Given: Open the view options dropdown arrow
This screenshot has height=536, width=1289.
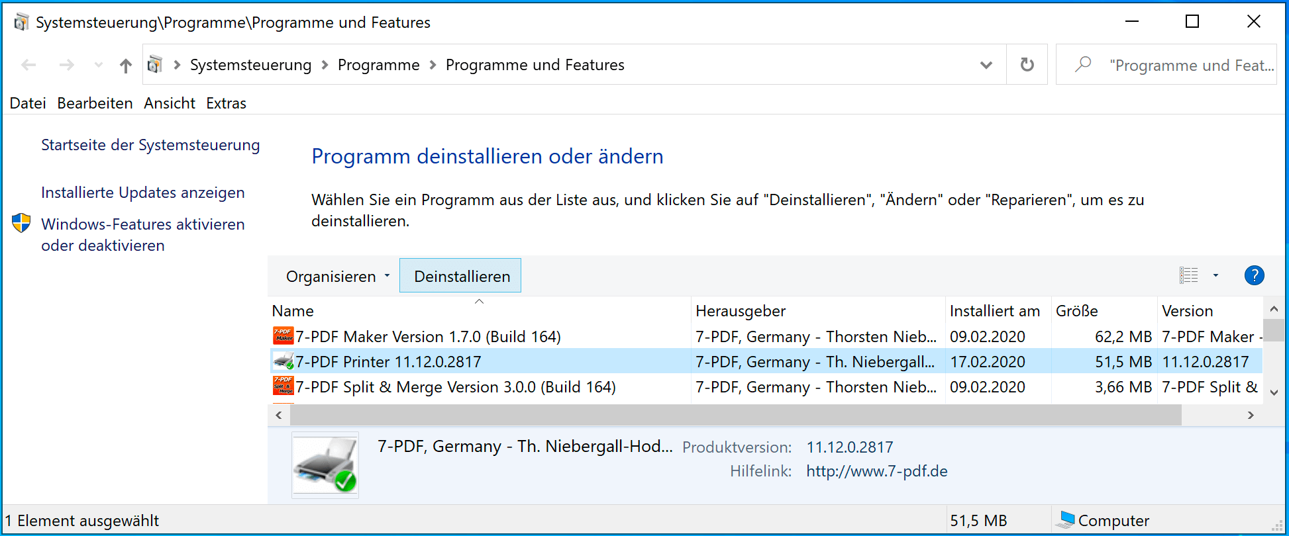Looking at the screenshot, I should [1215, 275].
